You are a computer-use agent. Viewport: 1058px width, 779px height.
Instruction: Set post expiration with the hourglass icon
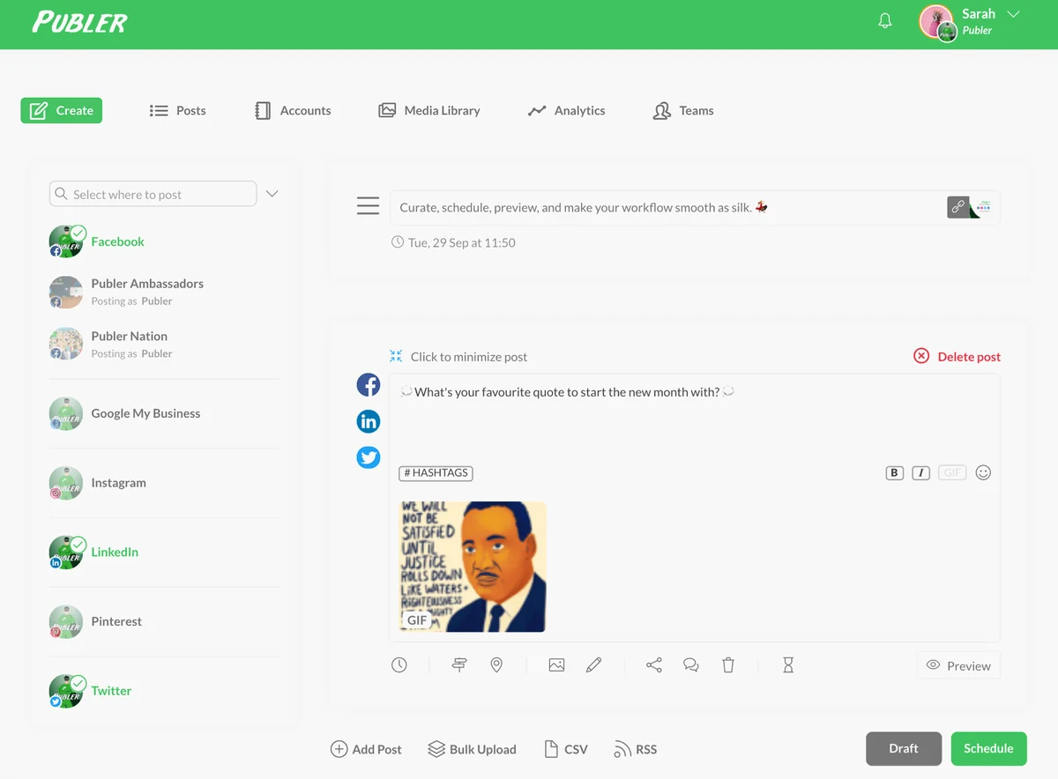coord(787,664)
